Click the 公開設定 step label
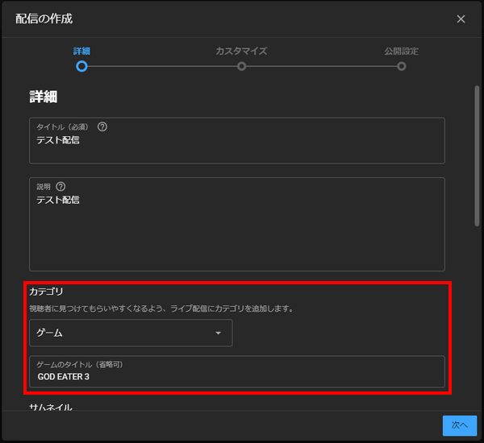Image resolution: width=484 pixels, height=443 pixels. pyautogui.click(x=401, y=51)
